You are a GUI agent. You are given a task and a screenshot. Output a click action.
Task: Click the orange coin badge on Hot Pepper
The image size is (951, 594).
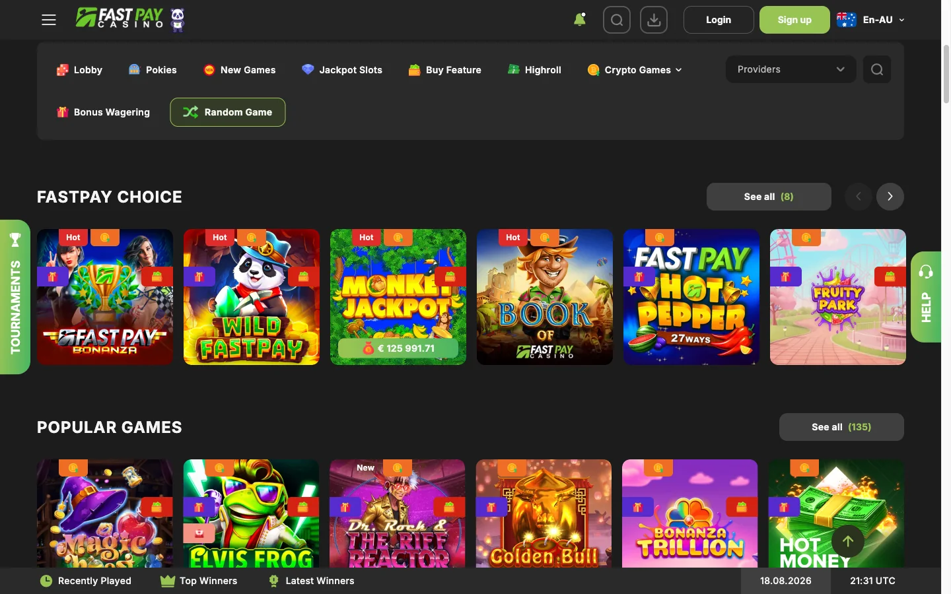point(660,237)
